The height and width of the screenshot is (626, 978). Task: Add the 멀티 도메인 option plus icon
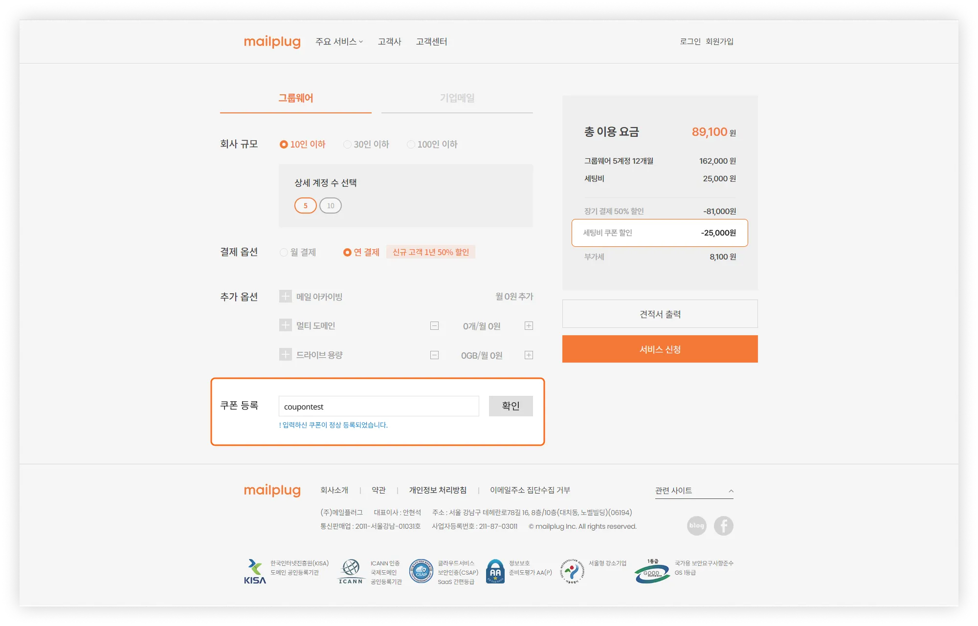coord(286,325)
